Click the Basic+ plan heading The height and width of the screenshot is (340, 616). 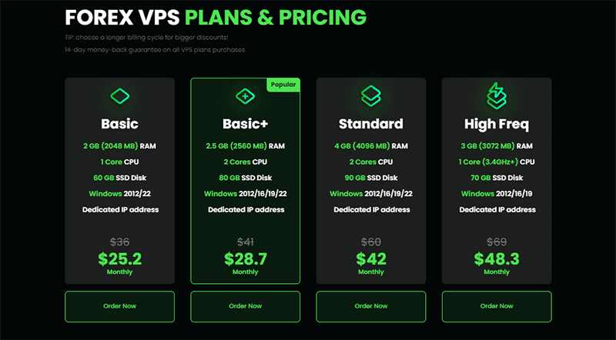click(245, 123)
